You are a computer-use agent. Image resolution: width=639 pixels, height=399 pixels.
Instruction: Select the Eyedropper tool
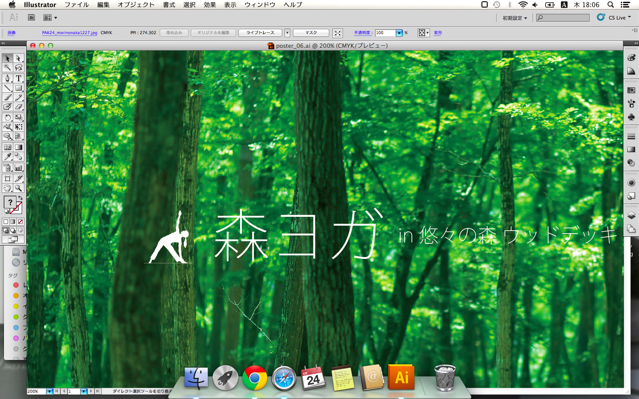8,156
